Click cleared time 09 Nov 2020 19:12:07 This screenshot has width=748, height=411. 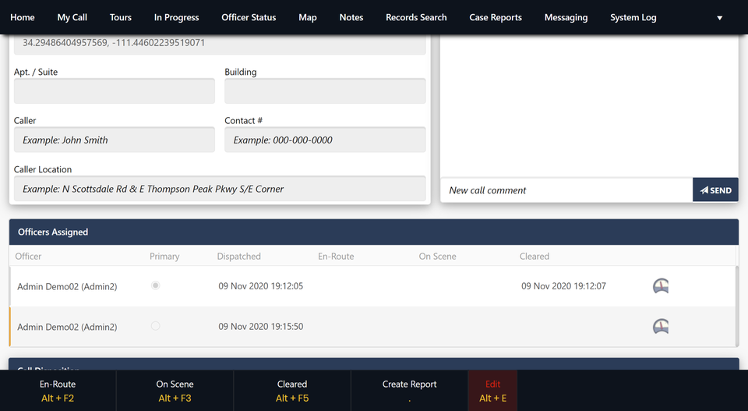(x=564, y=286)
